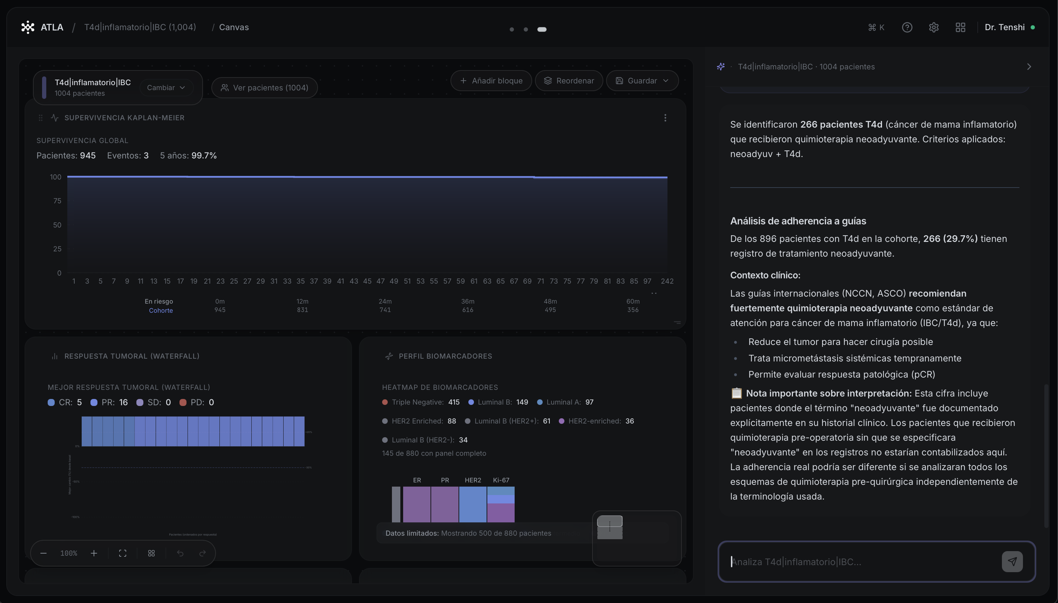The height and width of the screenshot is (603, 1058).
Task: Toggle Luminal B (HER2-) legend item
Action: pos(425,440)
